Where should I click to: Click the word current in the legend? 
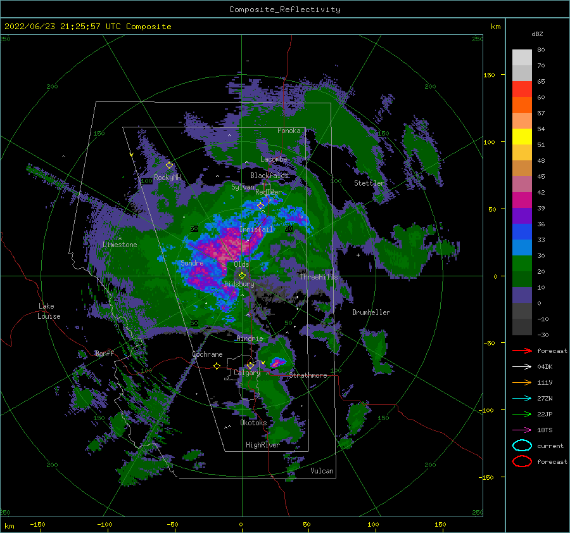tap(550, 446)
